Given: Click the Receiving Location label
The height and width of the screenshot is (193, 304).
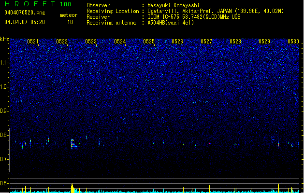Looking at the screenshot, I should coord(113,11).
